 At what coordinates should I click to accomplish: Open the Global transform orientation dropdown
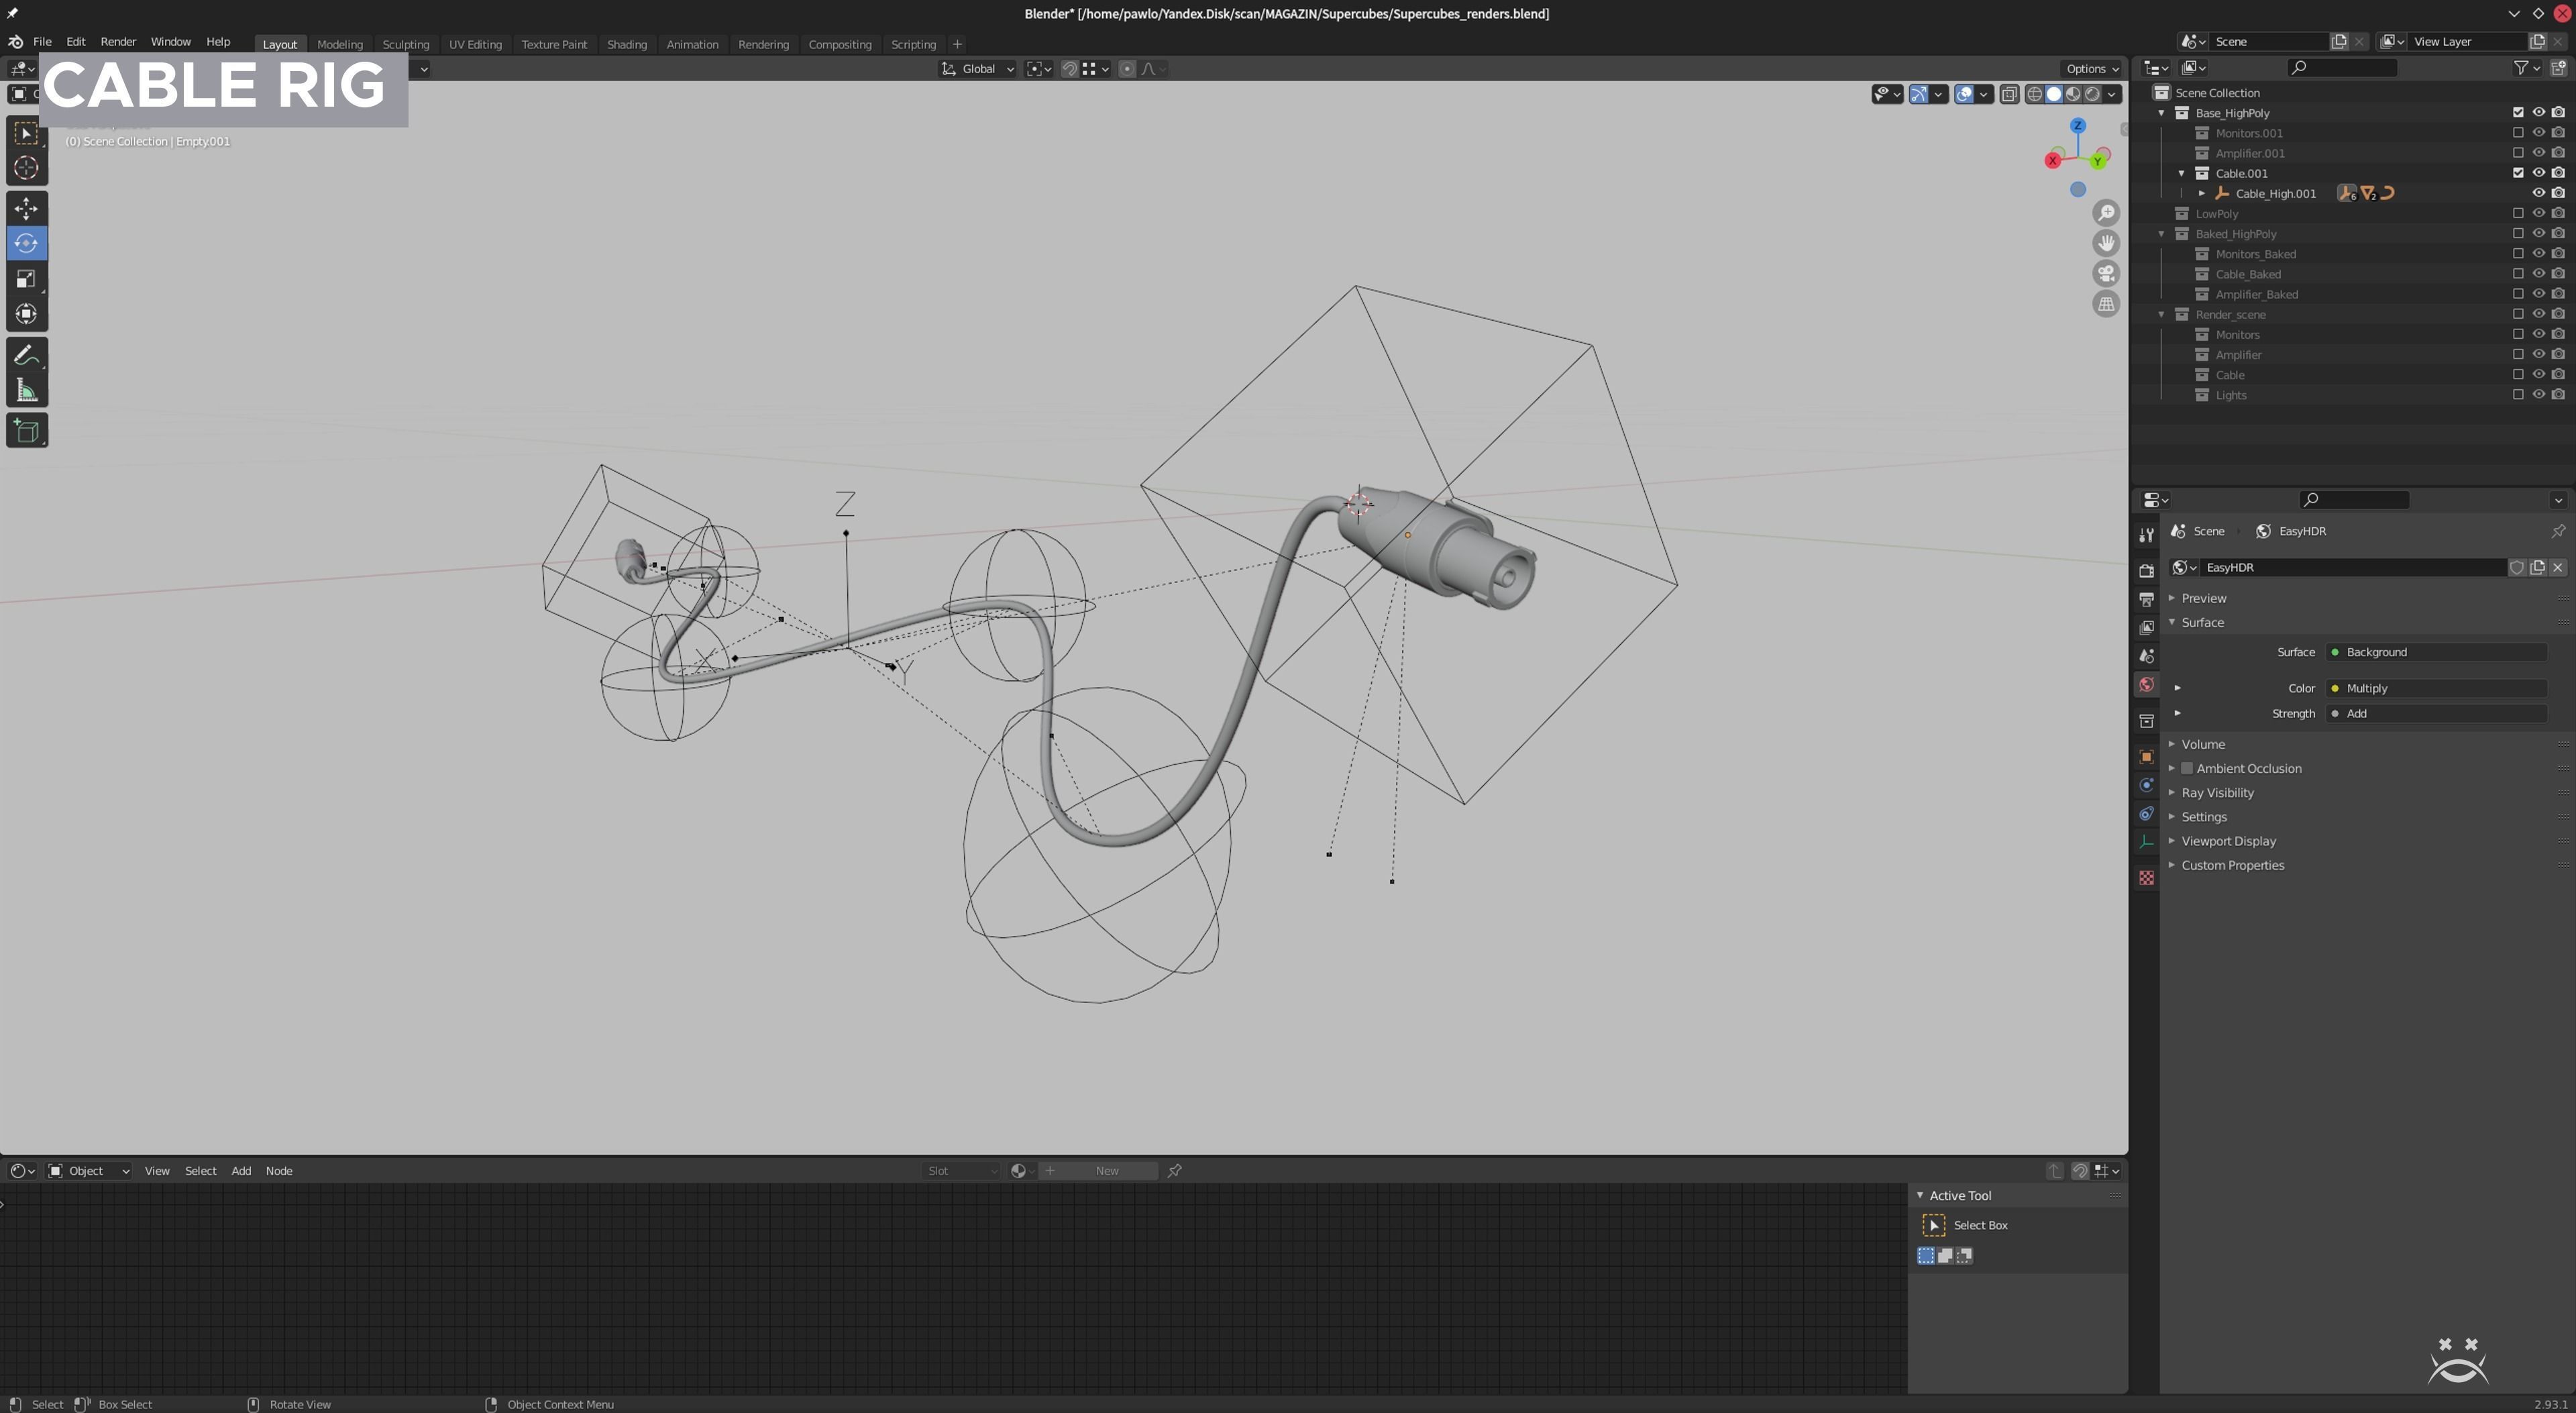pyautogui.click(x=978, y=69)
